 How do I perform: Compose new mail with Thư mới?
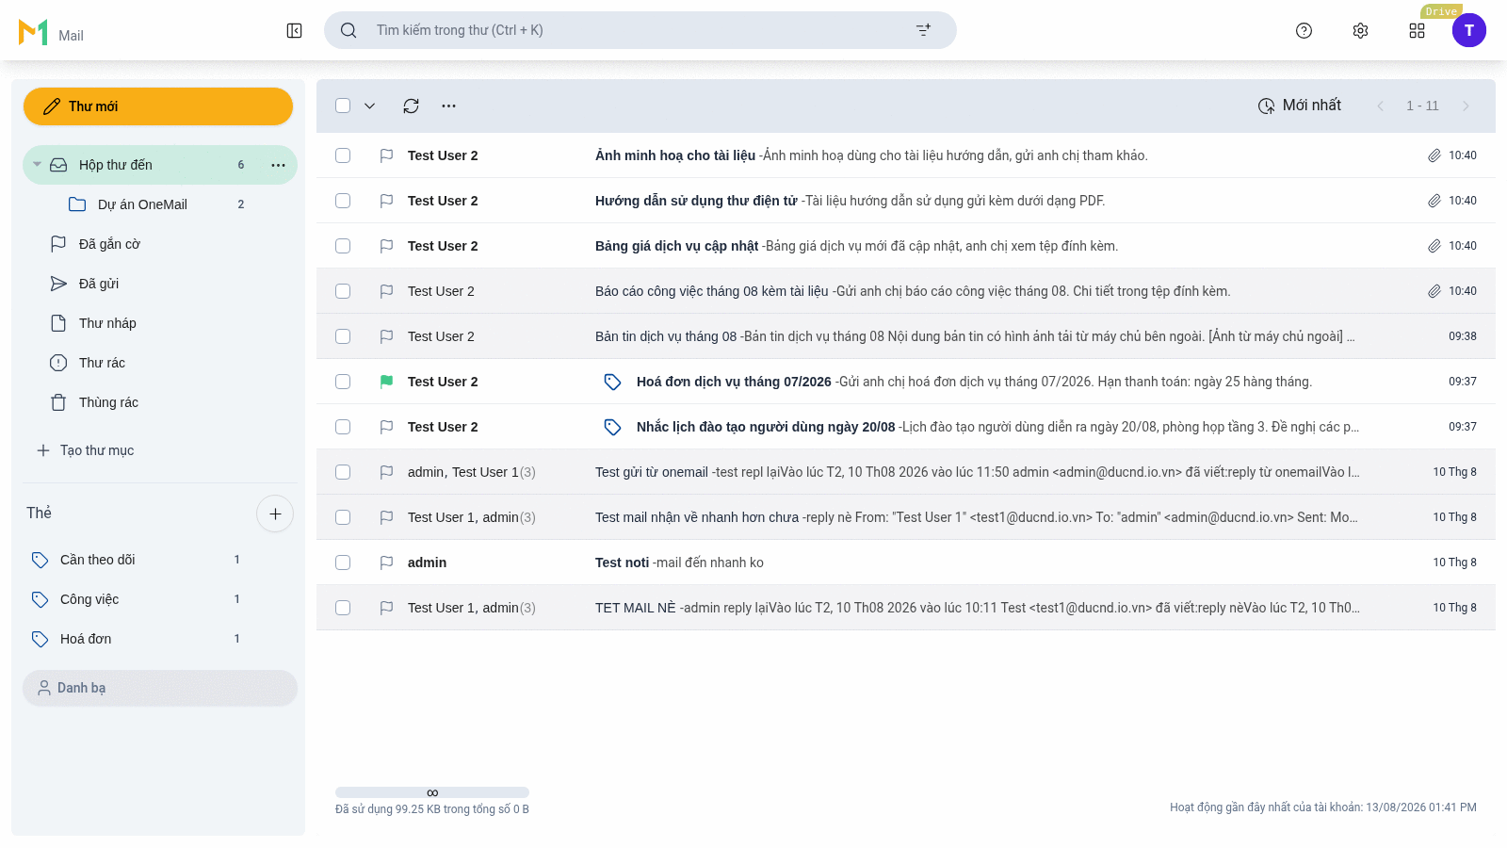(x=158, y=106)
